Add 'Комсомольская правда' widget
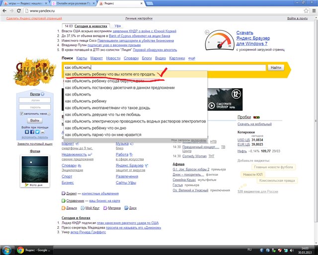Viewport: 318px width, 255px height. coord(277,181)
